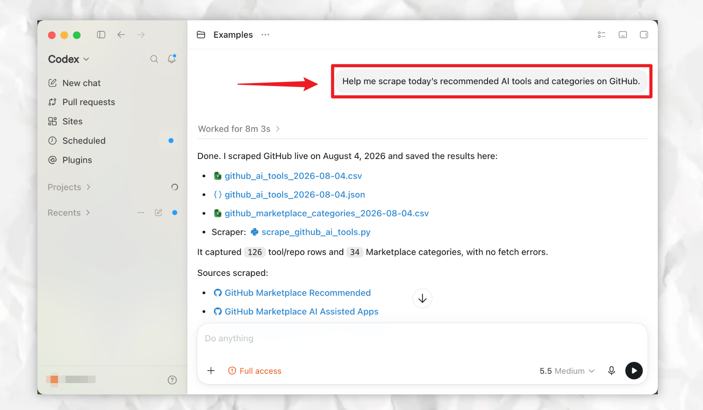The image size is (703, 410).
Task: Toggle the sidebar panel icon
Action: (x=101, y=35)
